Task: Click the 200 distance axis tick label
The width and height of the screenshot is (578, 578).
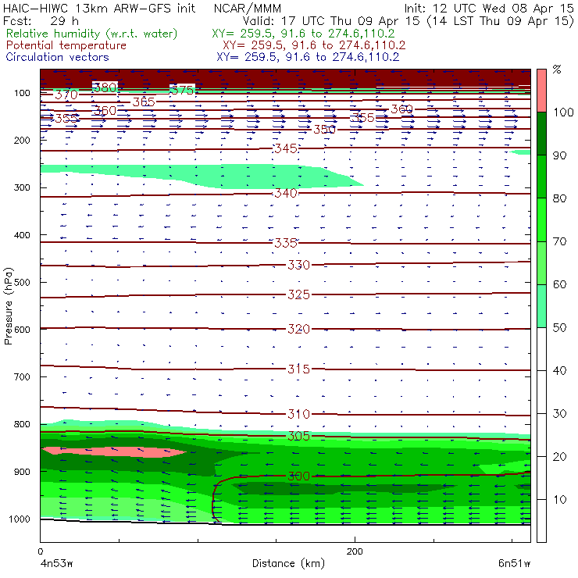Action: point(355,551)
